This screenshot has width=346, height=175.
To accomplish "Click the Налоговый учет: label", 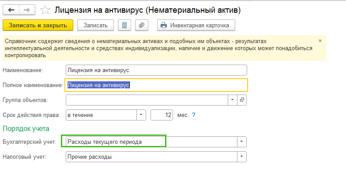I will [x=24, y=157].
